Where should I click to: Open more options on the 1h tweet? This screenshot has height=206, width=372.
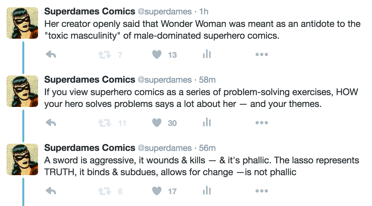(x=261, y=55)
